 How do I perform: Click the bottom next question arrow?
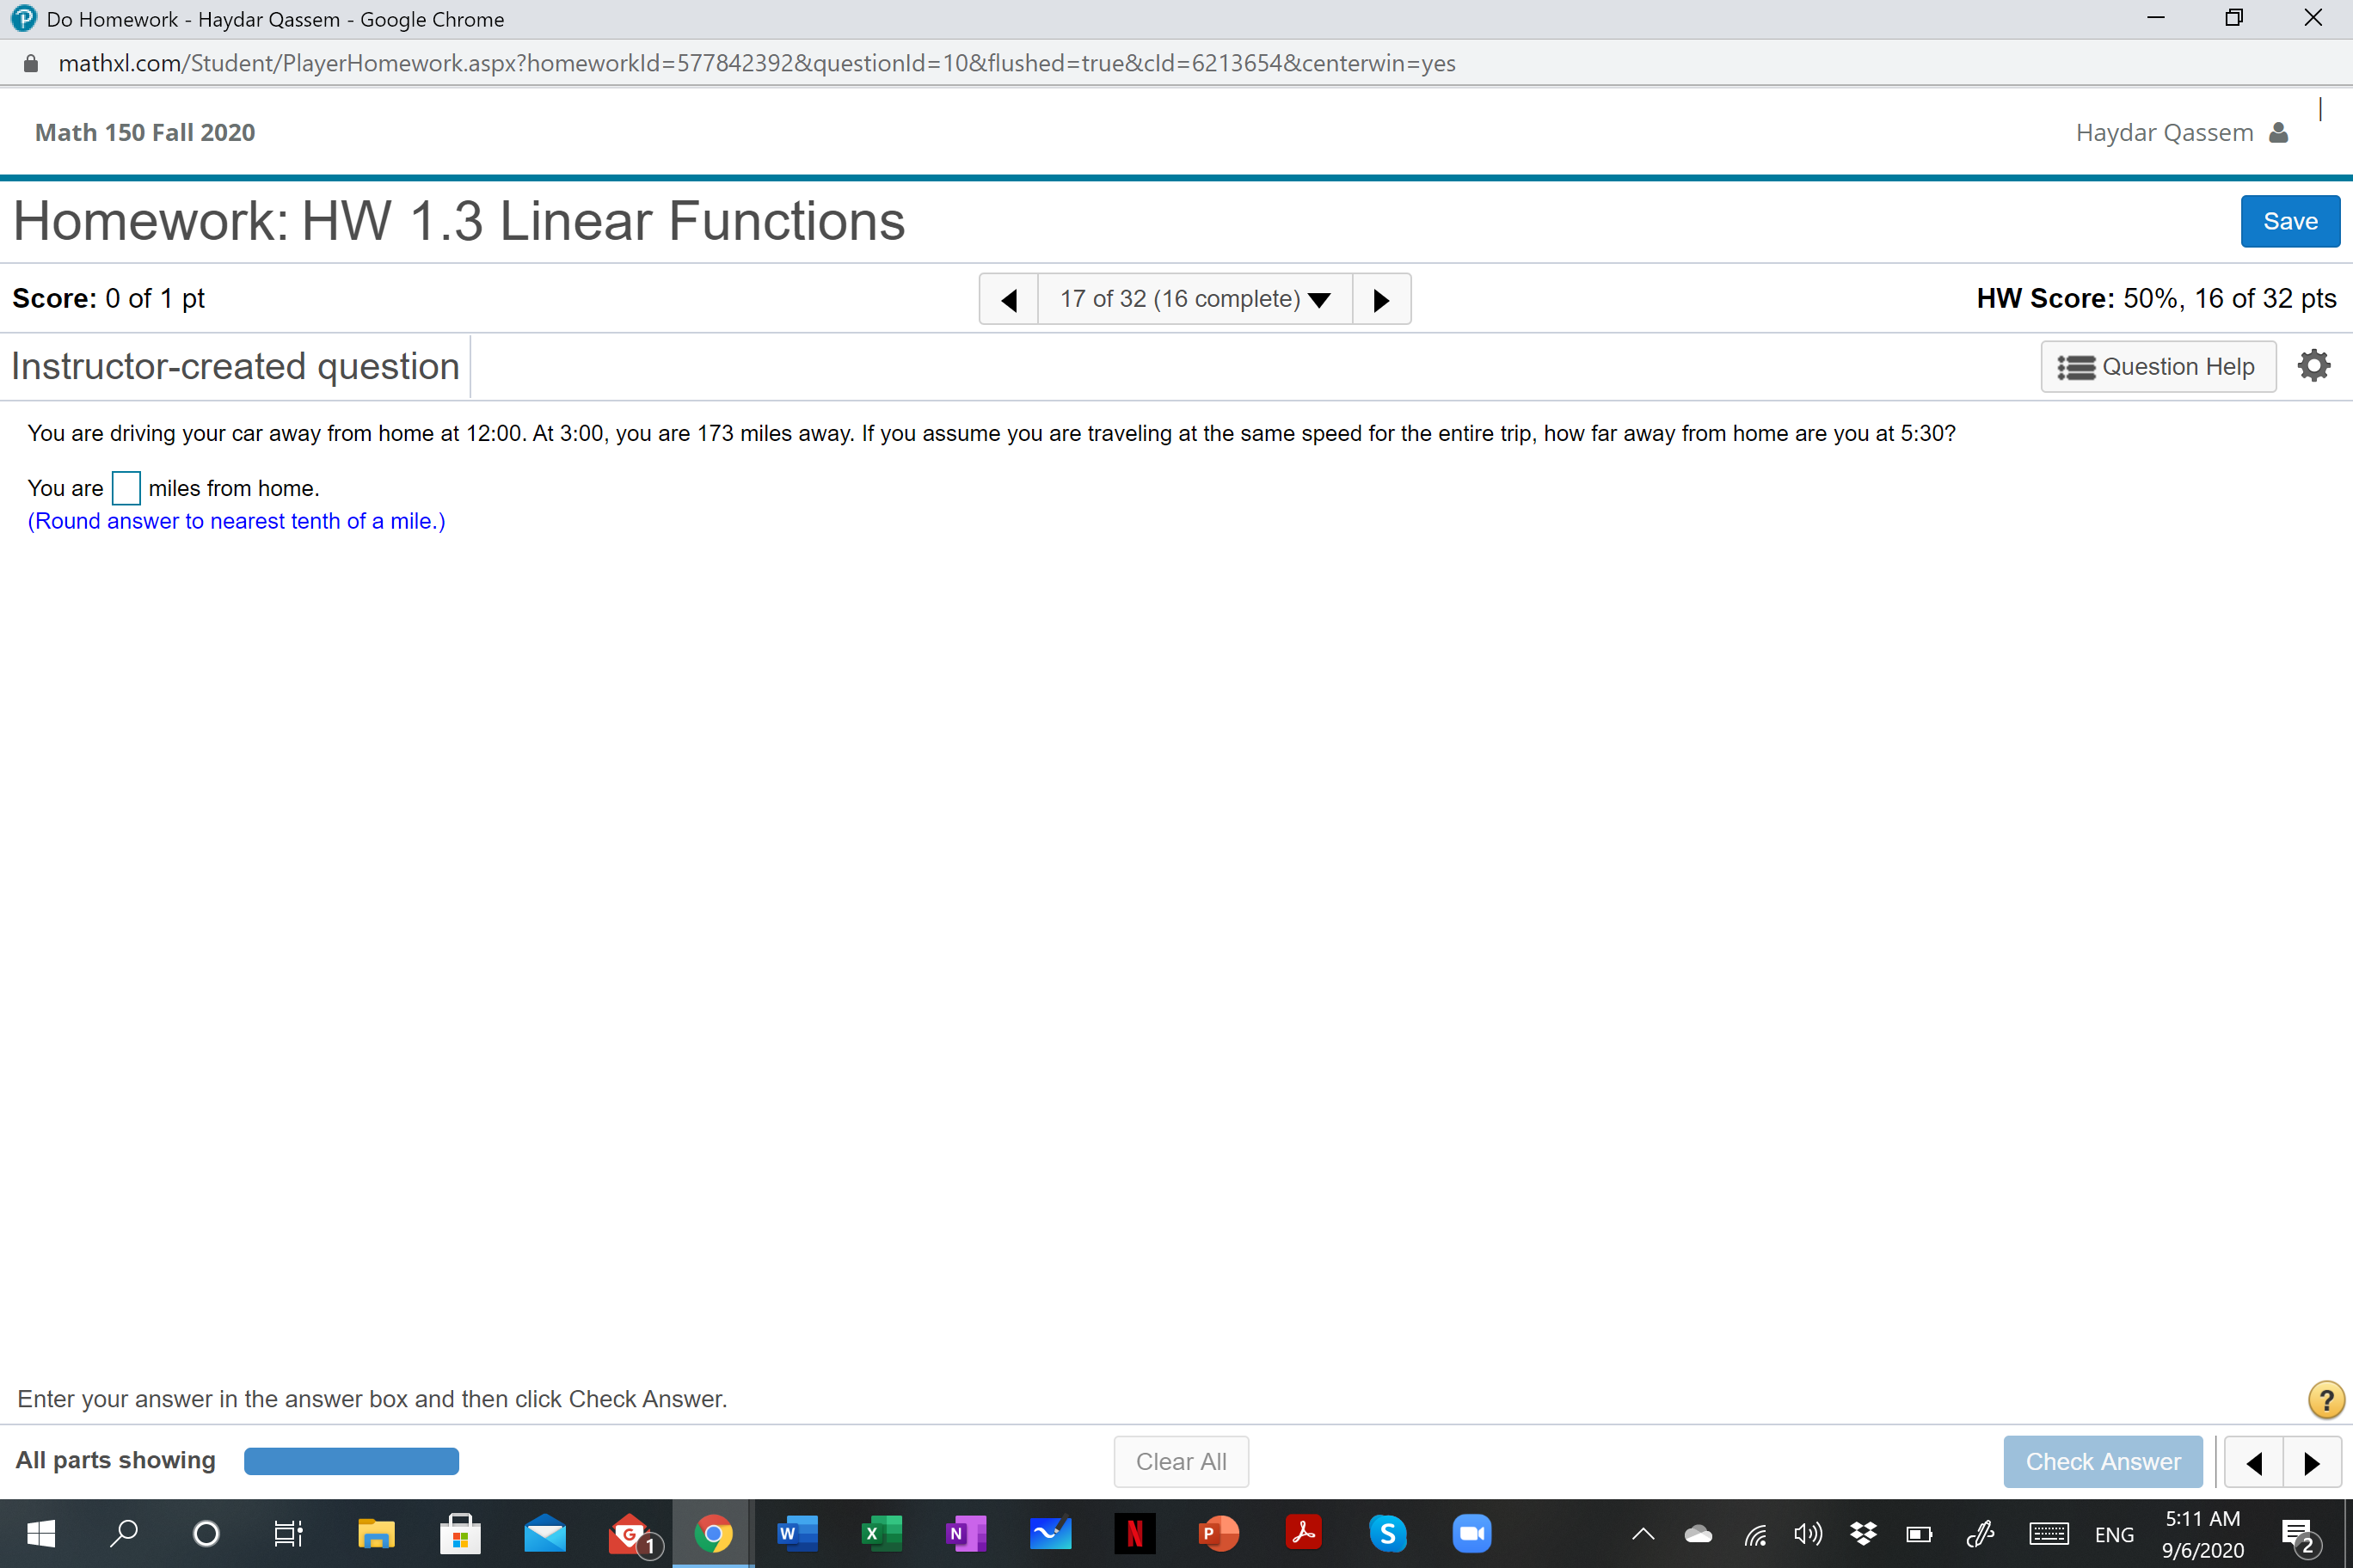(x=2311, y=1463)
